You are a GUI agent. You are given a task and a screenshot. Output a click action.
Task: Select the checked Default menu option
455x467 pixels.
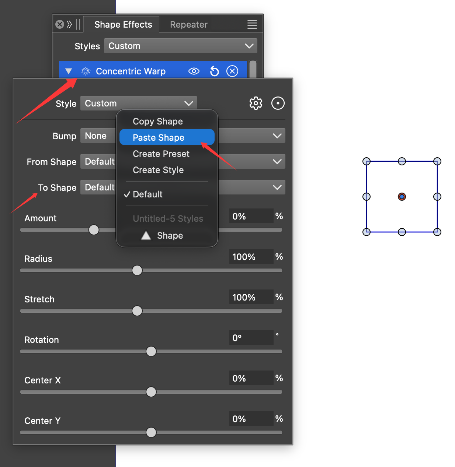point(148,194)
